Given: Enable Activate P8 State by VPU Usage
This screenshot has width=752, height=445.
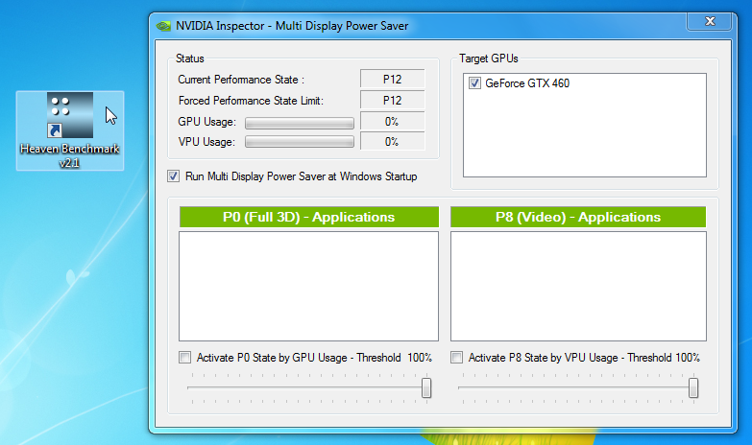Looking at the screenshot, I should 457,358.
